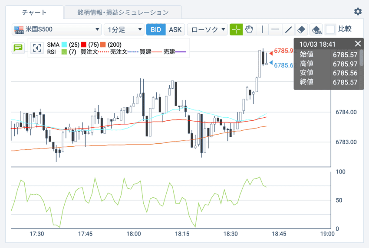Click the erase ALL drawings icon
Screen dimensions: 369x248
coord(316,29)
